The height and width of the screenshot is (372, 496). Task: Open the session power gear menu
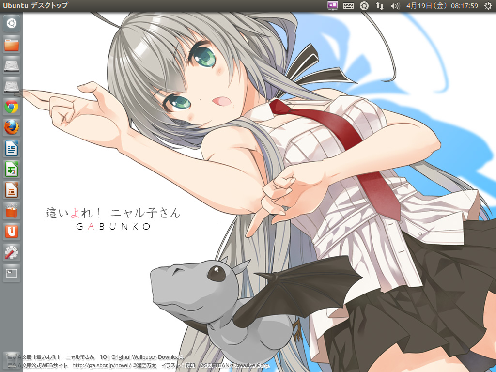(x=488, y=6)
